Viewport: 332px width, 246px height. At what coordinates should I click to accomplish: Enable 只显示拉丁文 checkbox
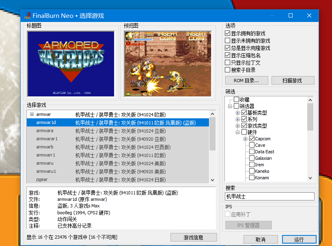click(227, 63)
